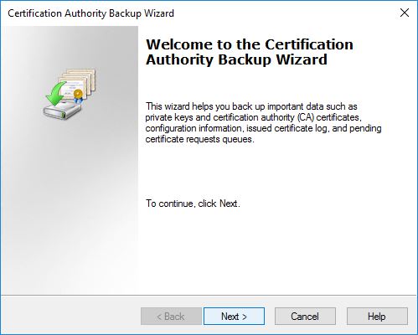Click the "To continue, click Next." text

click(x=193, y=204)
